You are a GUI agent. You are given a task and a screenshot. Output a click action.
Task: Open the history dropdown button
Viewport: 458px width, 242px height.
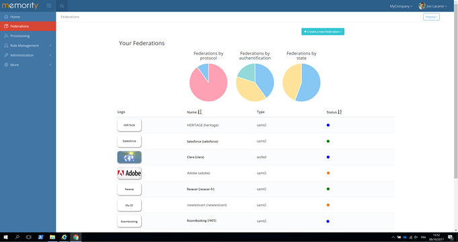[431, 17]
